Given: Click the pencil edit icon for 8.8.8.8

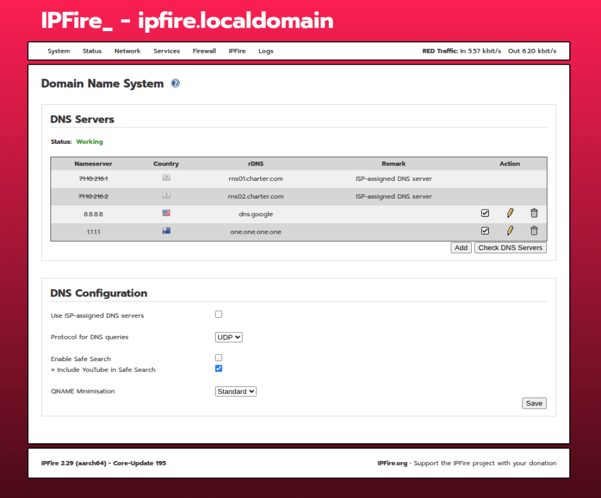Looking at the screenshot, I should click(510, 213).
